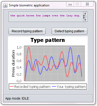The width and height of the screenshot is (97, 106).
Task: Click the window title Simple biometric application
Action: click(29, 5)
